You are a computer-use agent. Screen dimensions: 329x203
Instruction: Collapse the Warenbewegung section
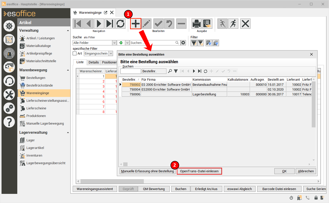[68, 70]
